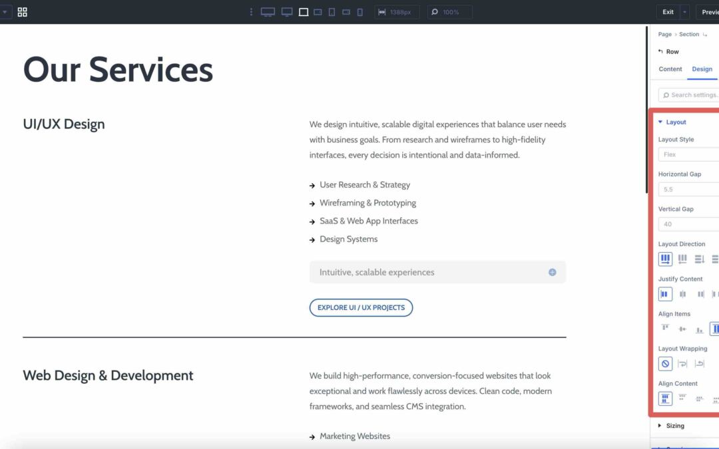Select the first Align Content option

click(x=665, y=398)
